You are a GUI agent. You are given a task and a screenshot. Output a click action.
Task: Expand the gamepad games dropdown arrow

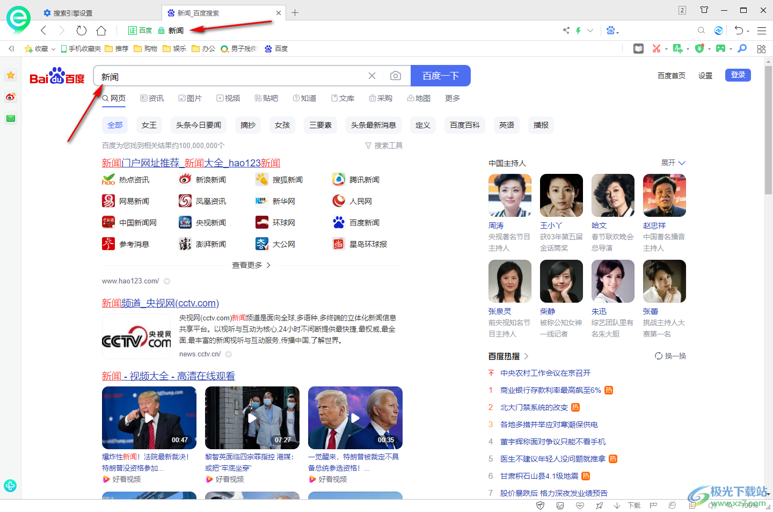point(731,49)
